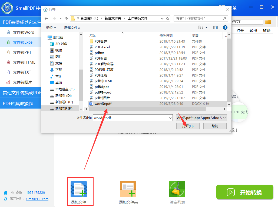Open the Organize (组织) dropdown menu
The image size is (278, 207).
tap(51, 27)
